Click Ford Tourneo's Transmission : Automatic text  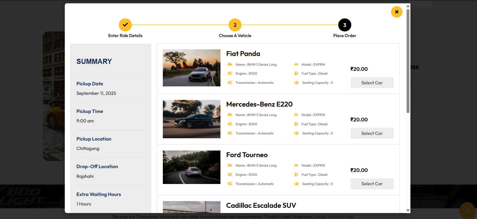(255, 184)
